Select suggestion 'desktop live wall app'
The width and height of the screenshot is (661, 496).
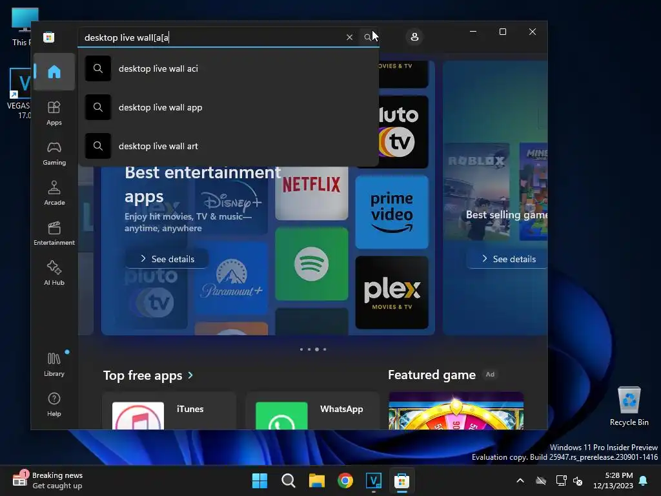229,107
